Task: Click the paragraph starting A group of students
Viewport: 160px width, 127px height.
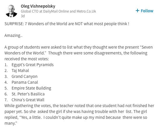Action: click(79, 53)
